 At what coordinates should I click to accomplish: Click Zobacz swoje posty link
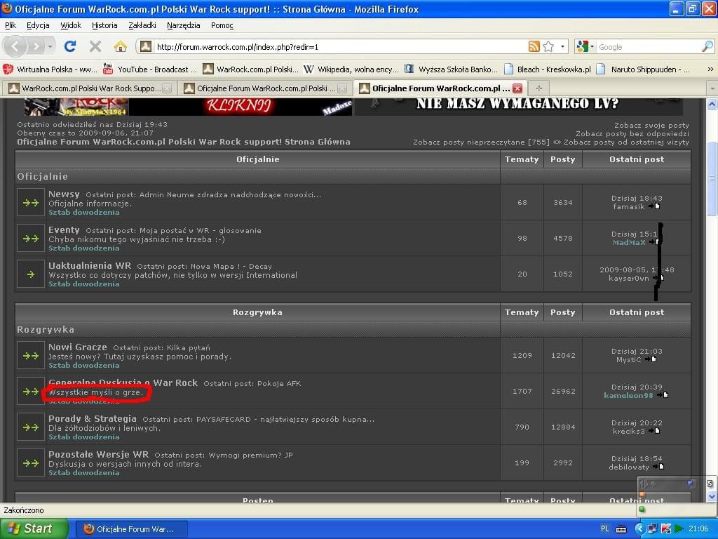(651, 125)
